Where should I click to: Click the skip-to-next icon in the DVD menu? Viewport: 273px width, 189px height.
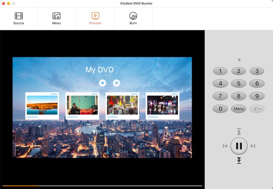coord(117,83)
